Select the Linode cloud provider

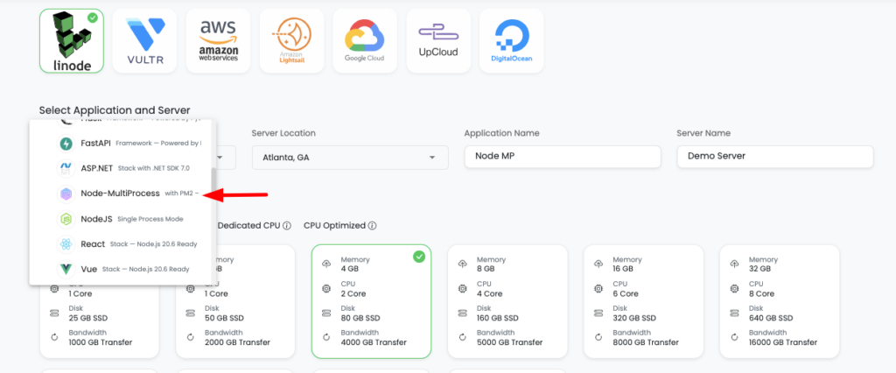point(72,41)
